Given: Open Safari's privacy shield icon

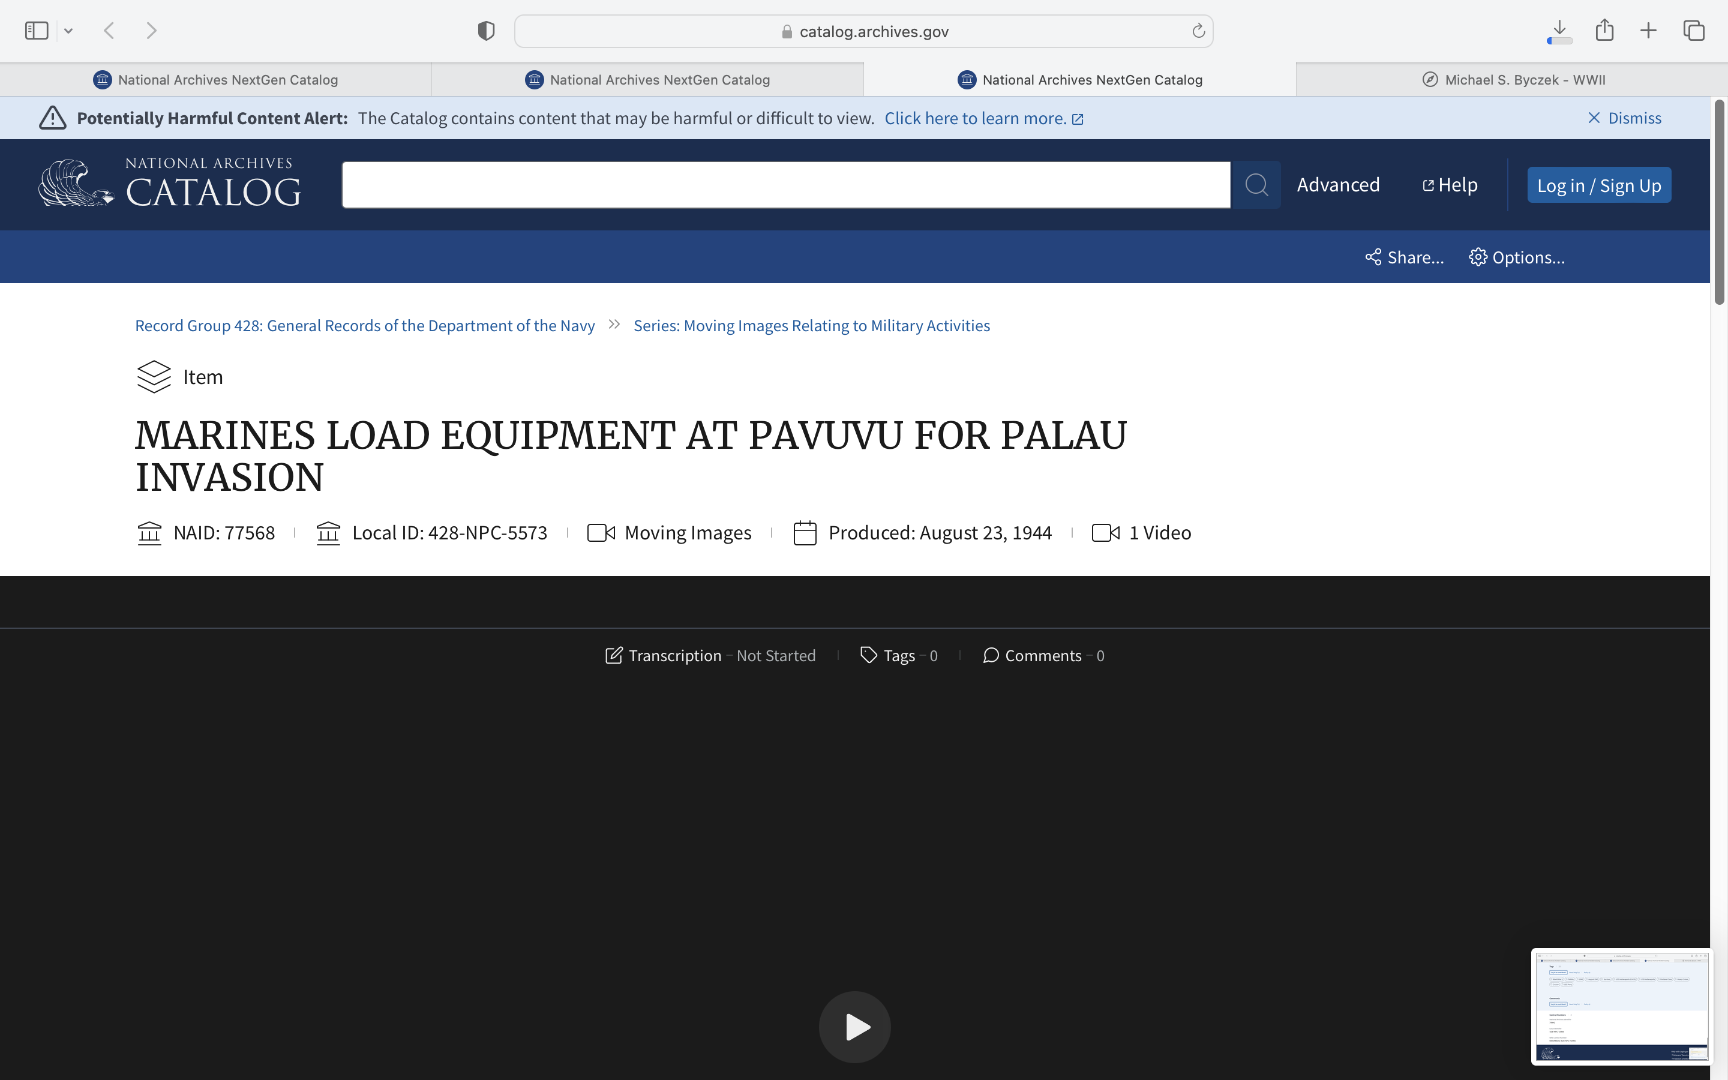Looking at the screenshot, I should coord(486,31).
